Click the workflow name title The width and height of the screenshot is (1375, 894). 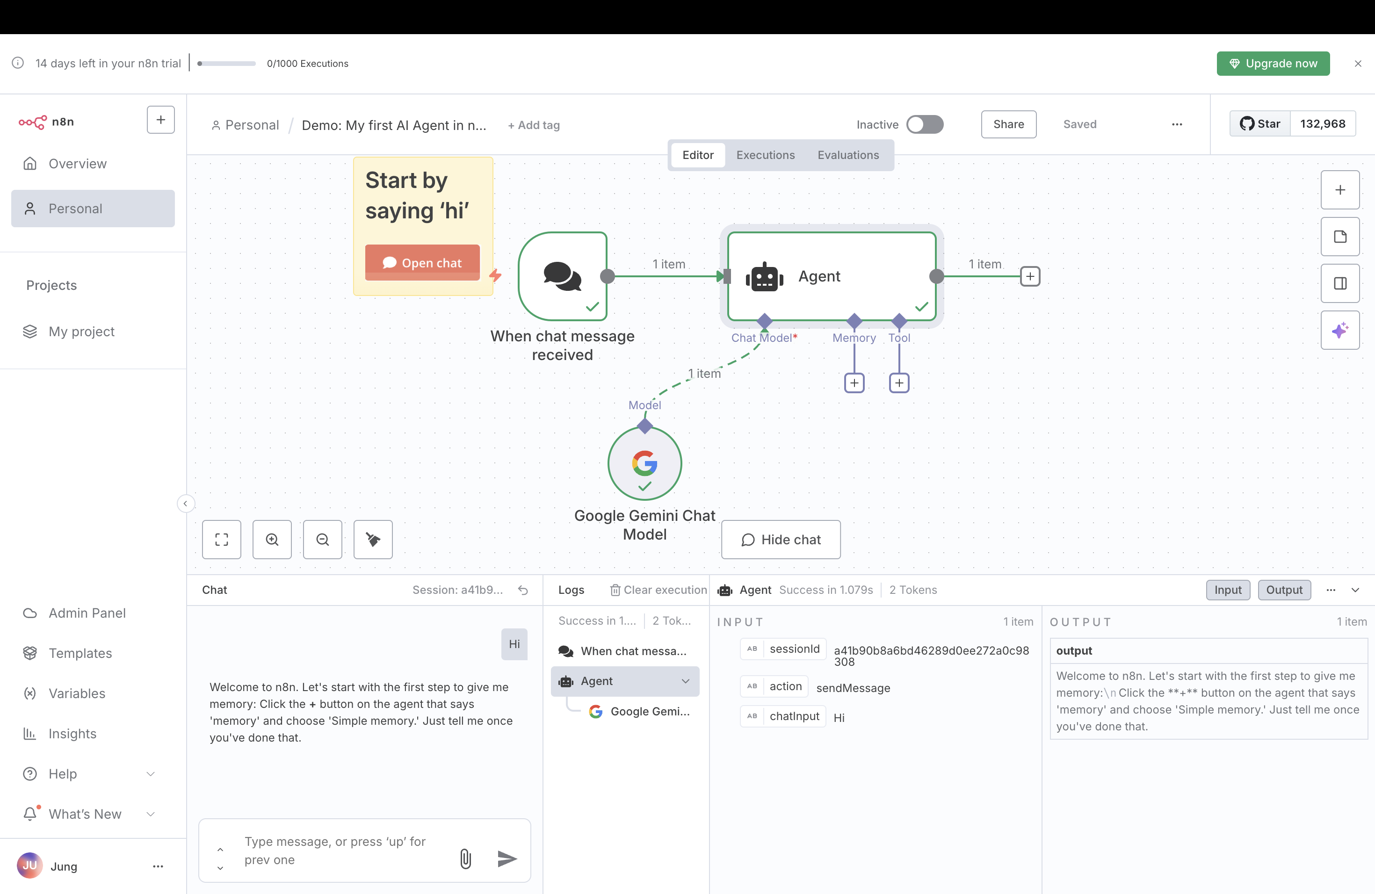[394, 125]
